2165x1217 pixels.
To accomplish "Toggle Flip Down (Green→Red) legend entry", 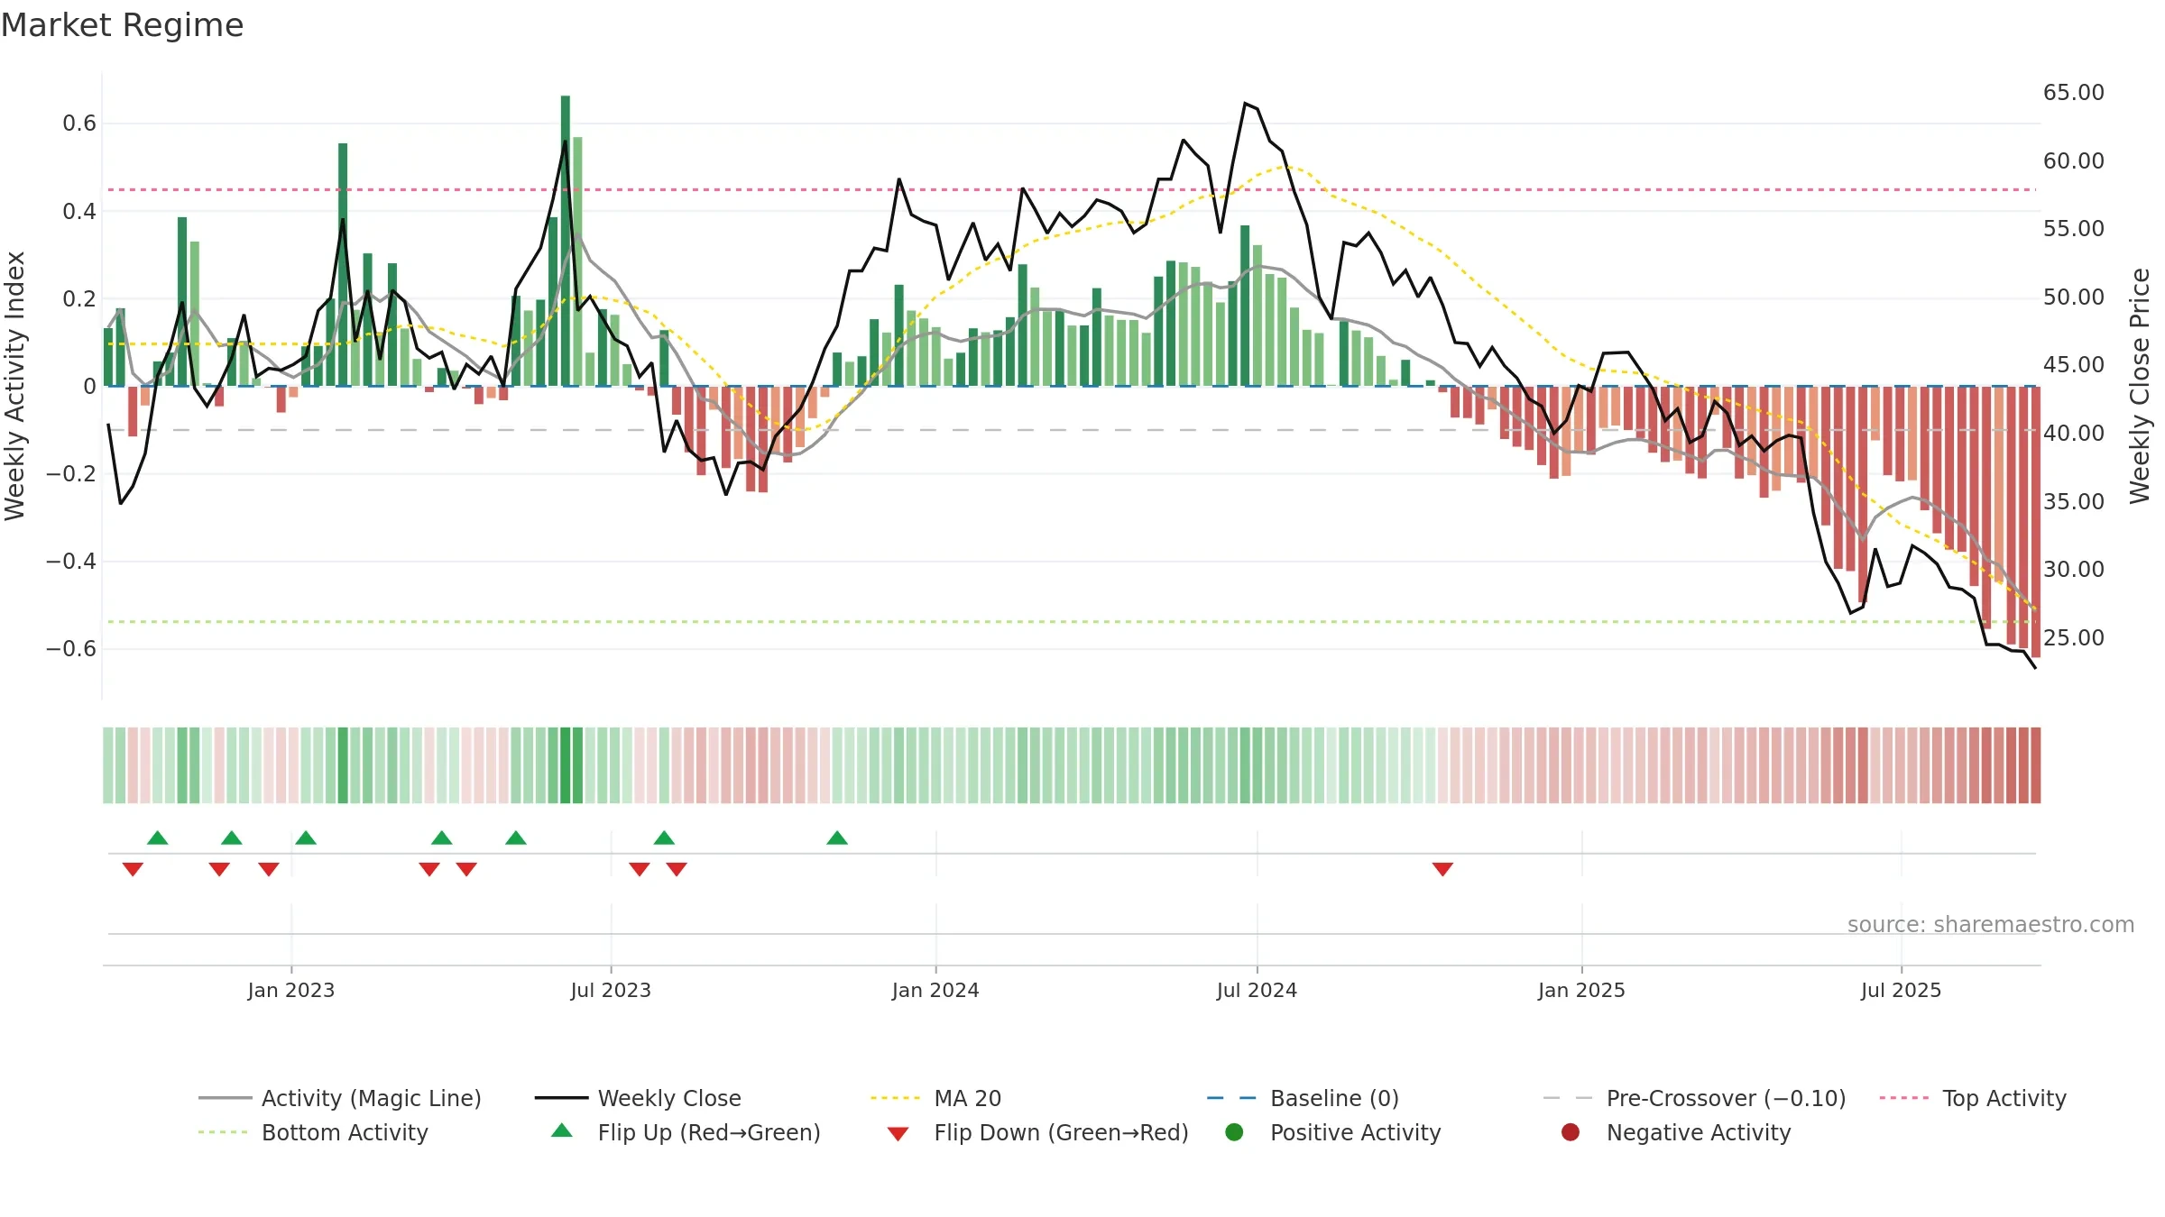I will [x=1037, y=1132].
